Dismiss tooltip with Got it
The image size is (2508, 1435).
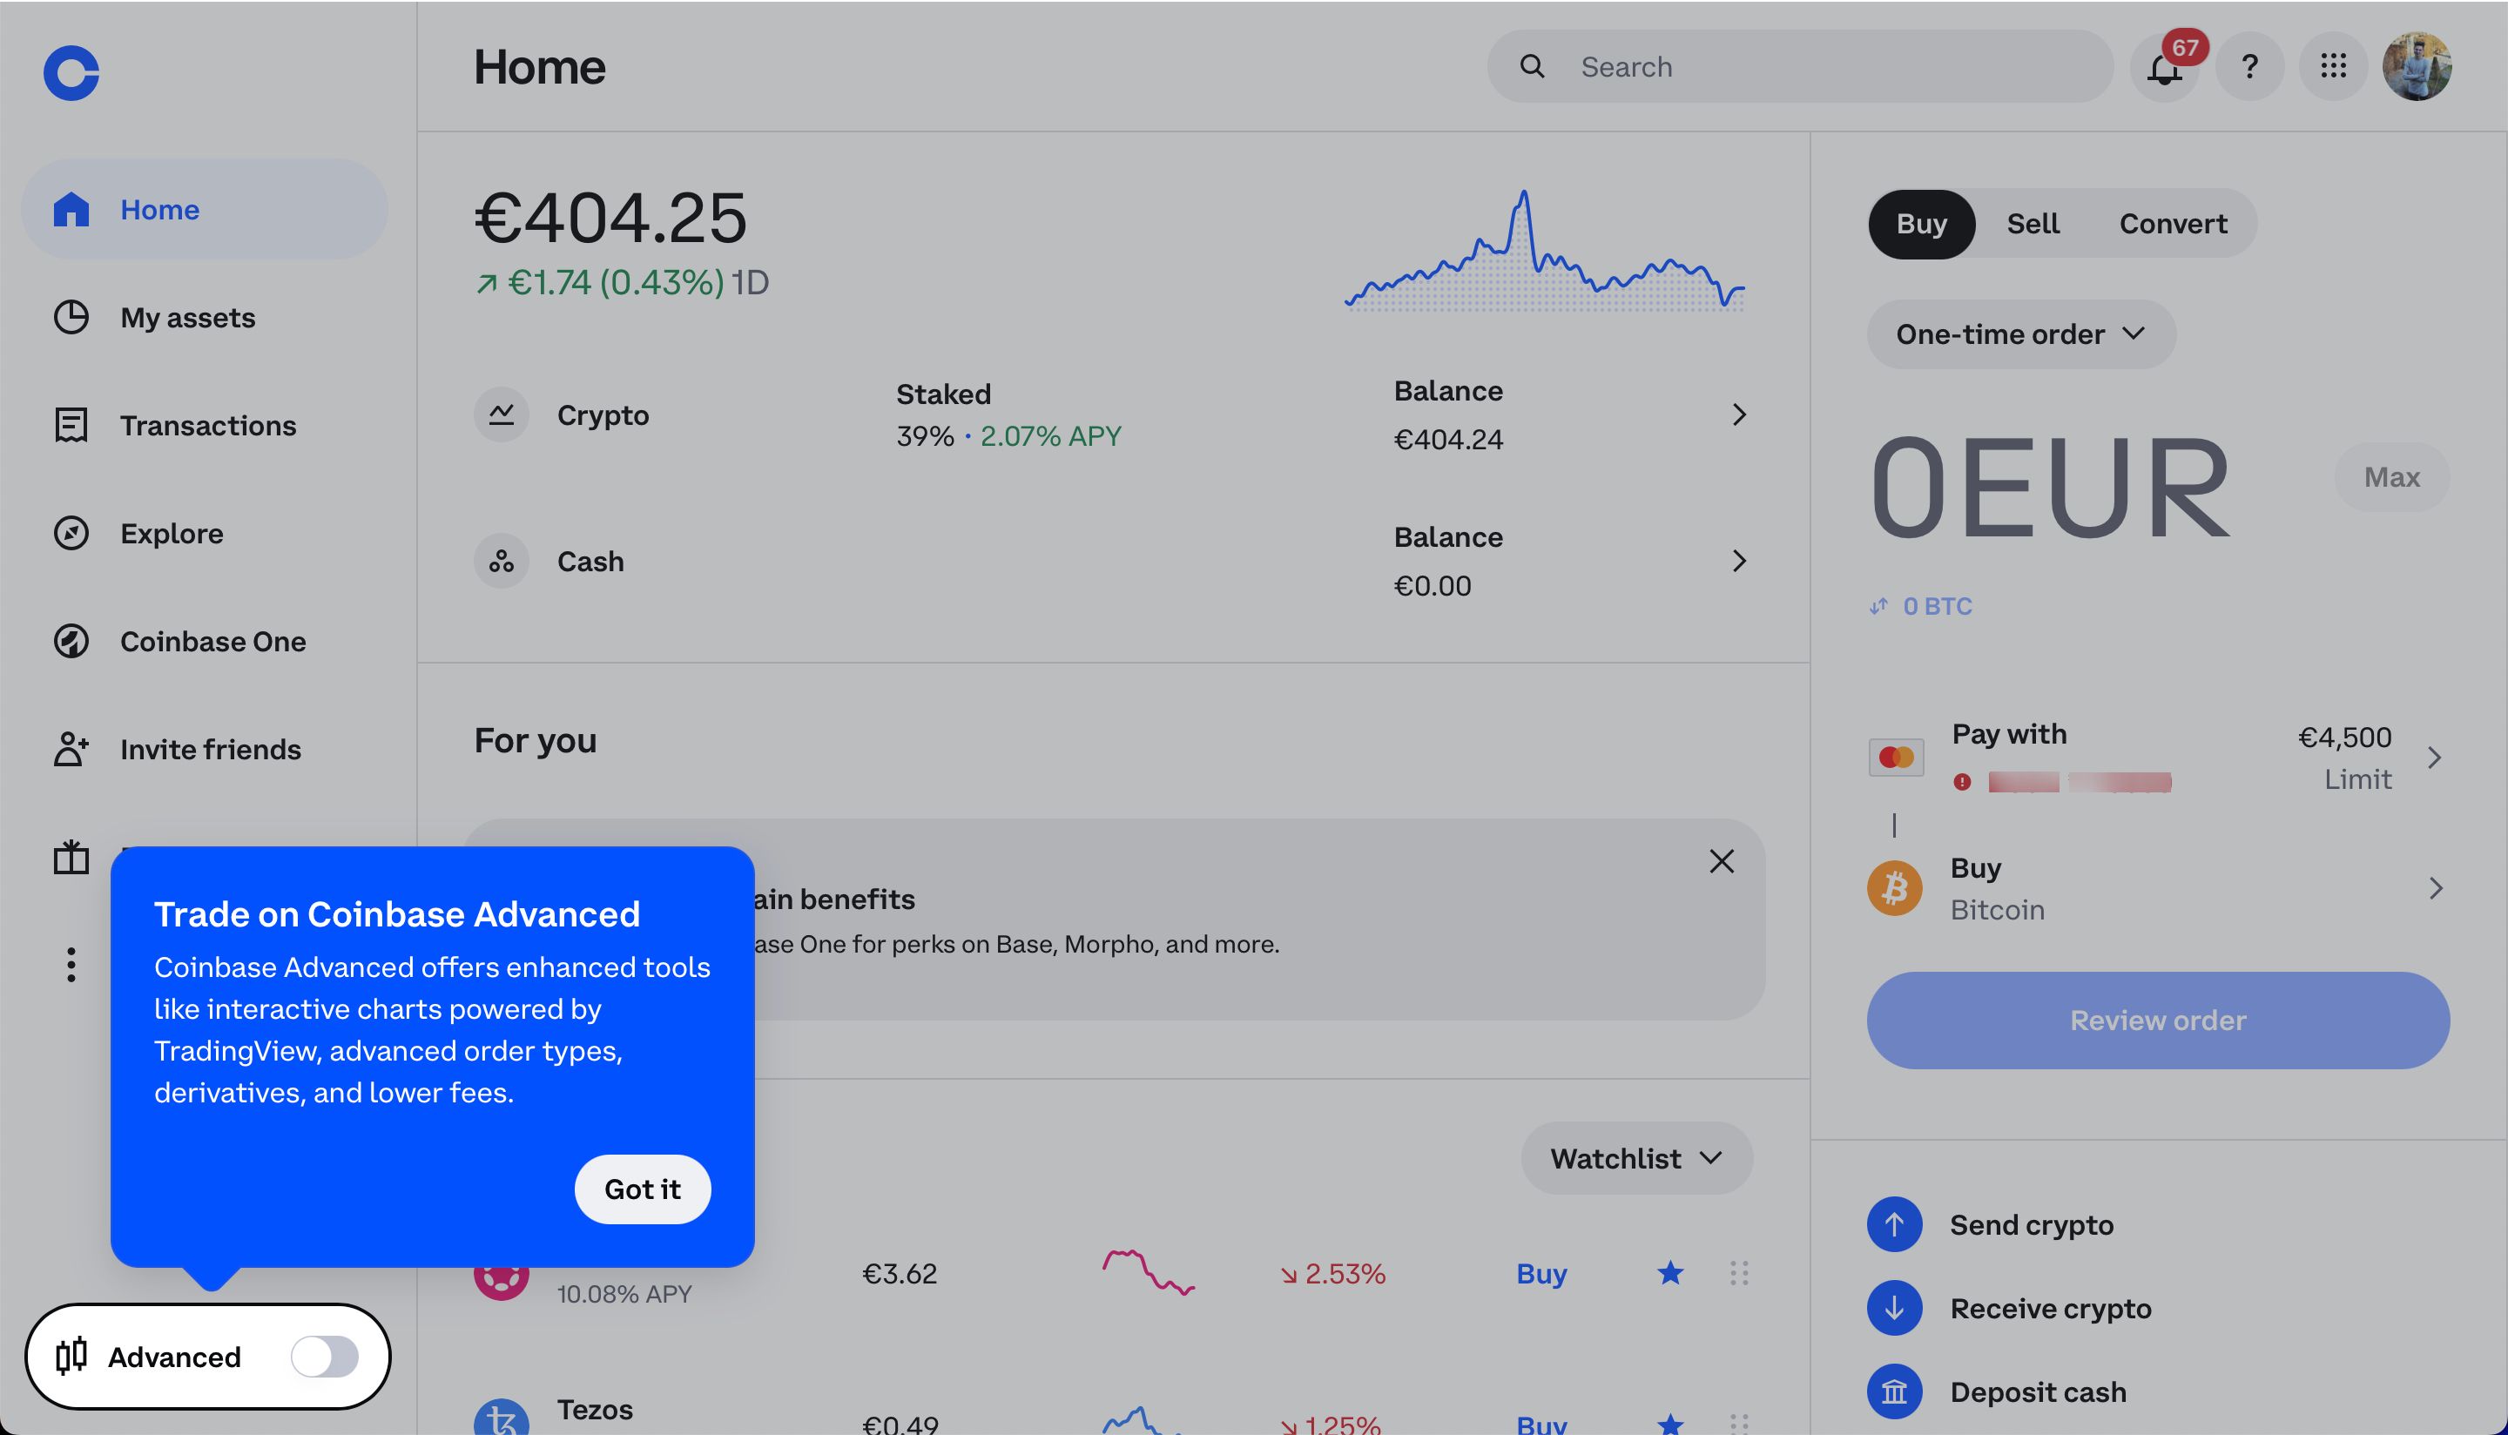coord(643,1189)
